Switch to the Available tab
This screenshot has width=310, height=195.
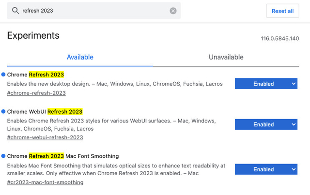80,57
